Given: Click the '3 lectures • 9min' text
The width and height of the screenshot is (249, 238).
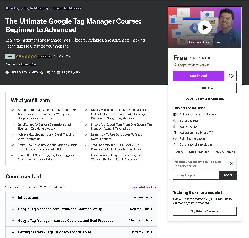Looking at the screenshot, I should 141,232.
